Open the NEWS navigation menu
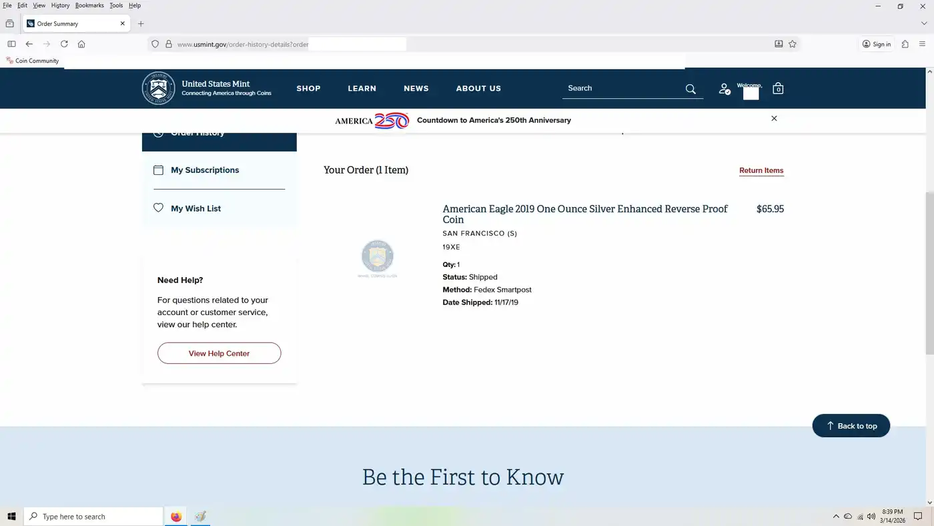 (x=416, y=89)
